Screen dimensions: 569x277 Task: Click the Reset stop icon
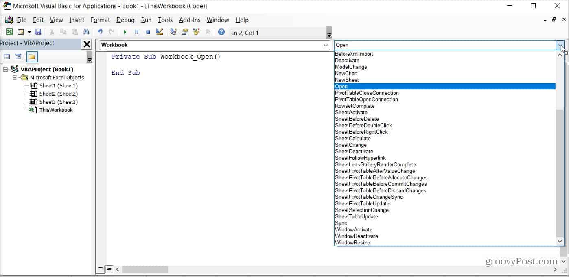tap(148, 32)
